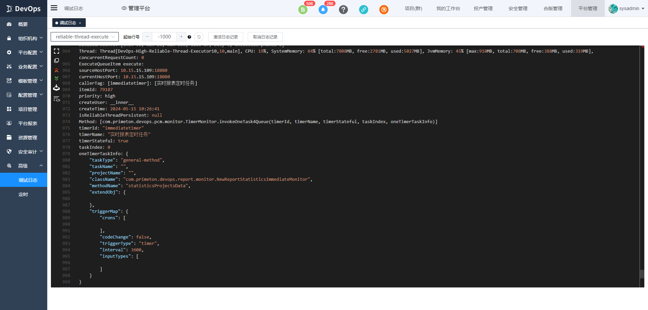The height and width of the screenshot is (310, 648).
Task: Open the reliable-thread-execute dropdown
Action: pyautogui.click(x=85, y=37)
